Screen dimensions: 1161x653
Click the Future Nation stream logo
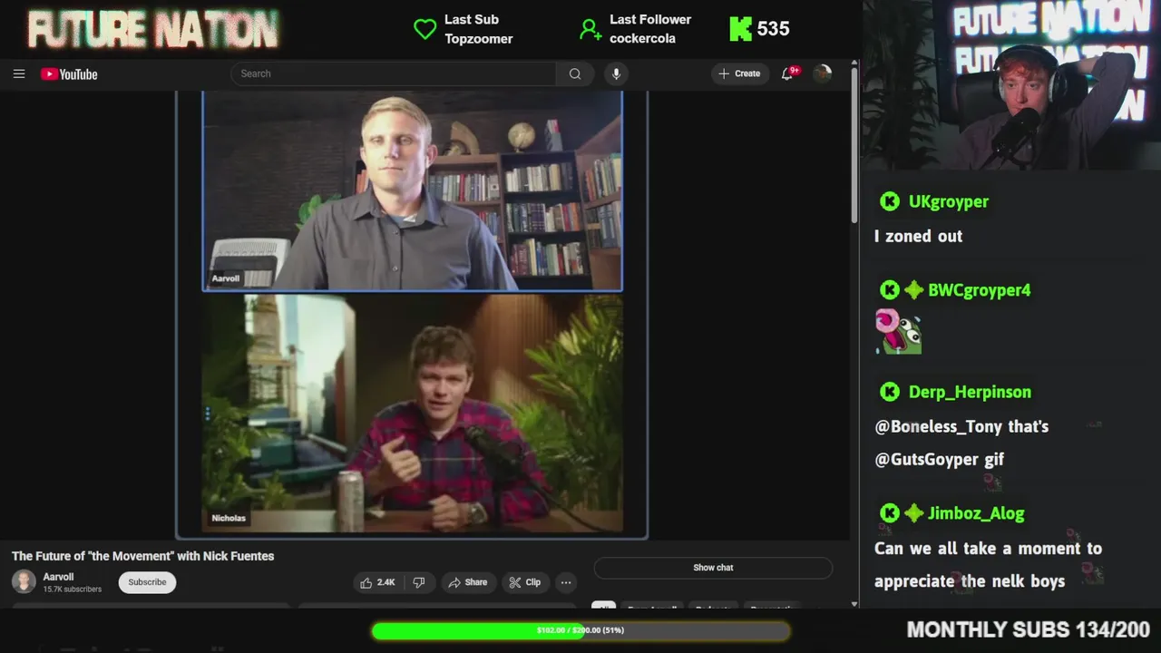[152, 29]
